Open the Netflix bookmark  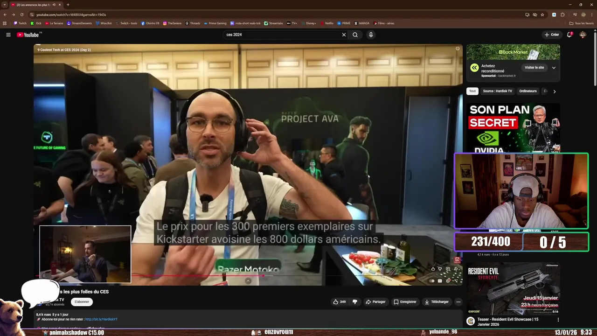[326, 23]
